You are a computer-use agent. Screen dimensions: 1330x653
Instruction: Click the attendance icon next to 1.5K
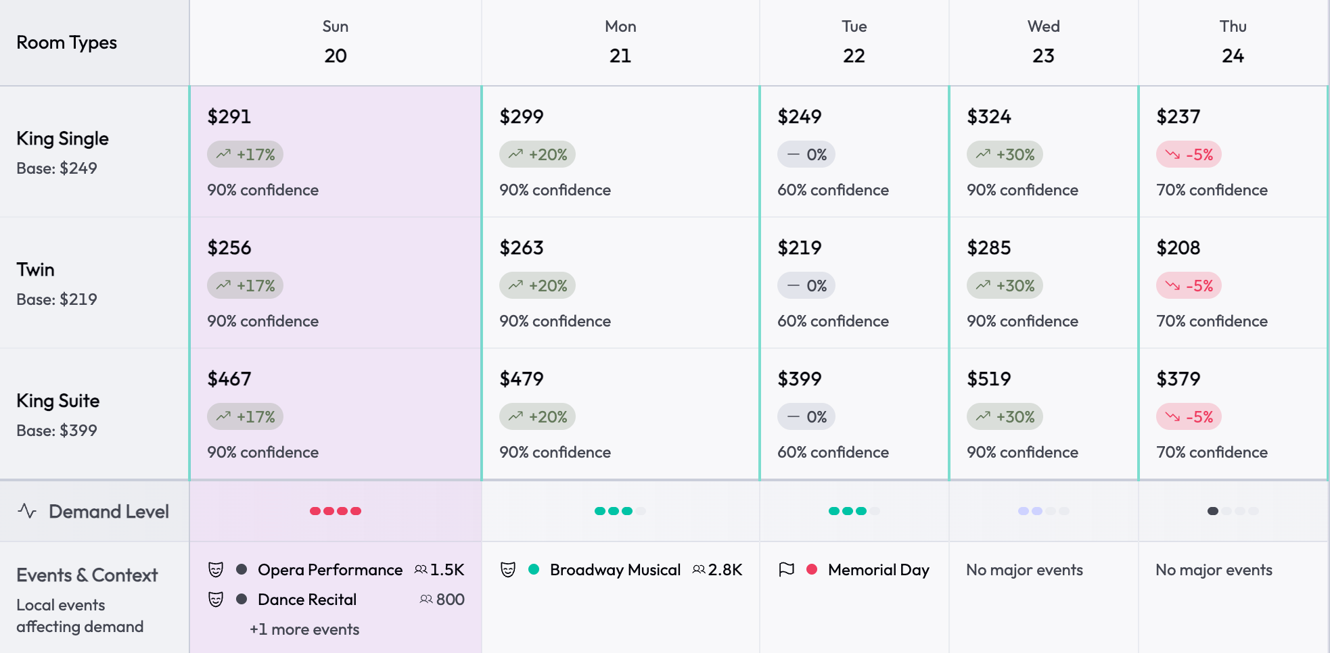click(x=421, y=570)
